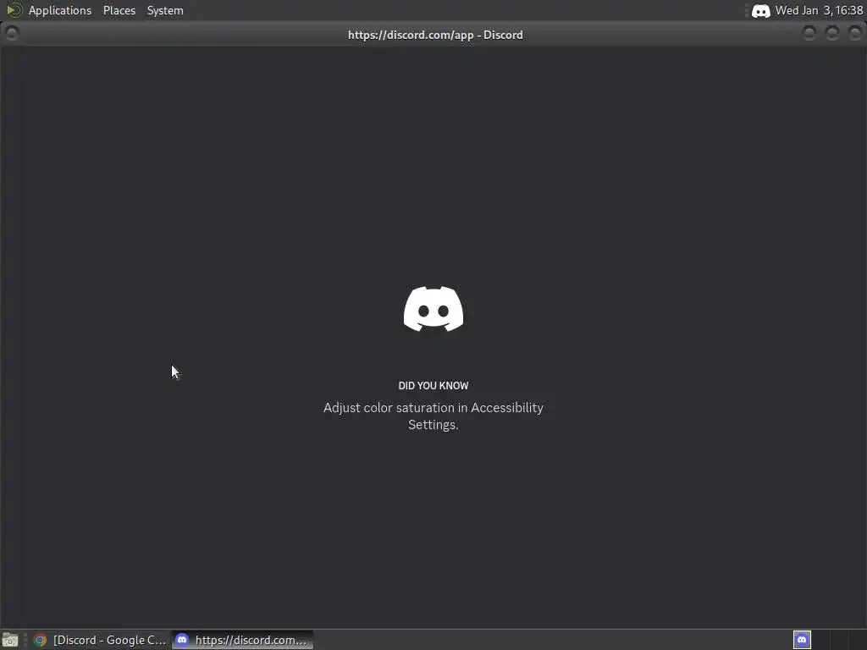The image size is (867, 650).
Task: Click the Adjust color saturation tip text
Action: coord(433,416)
